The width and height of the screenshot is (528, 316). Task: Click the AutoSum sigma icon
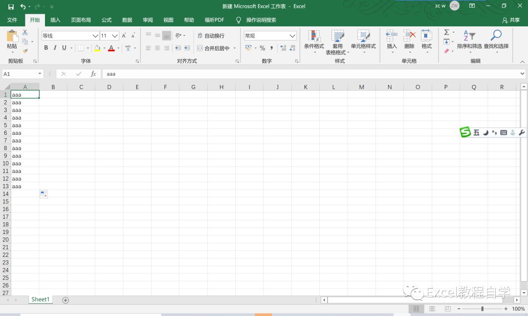pos(446,32)
